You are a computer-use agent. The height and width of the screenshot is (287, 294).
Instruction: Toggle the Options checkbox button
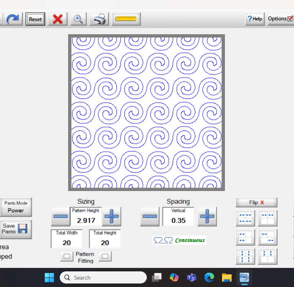click(281, 19)
